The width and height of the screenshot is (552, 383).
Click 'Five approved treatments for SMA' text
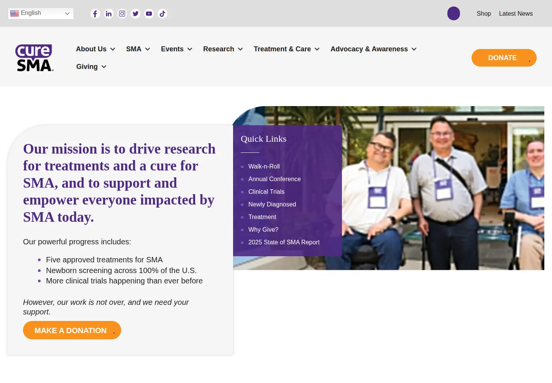click(x=104, y=260)
